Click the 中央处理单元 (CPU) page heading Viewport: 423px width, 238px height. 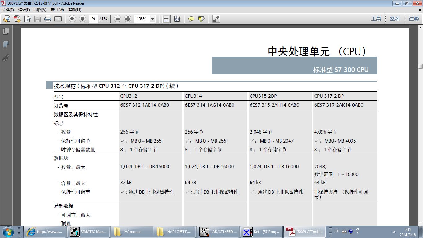pos(317,51)
